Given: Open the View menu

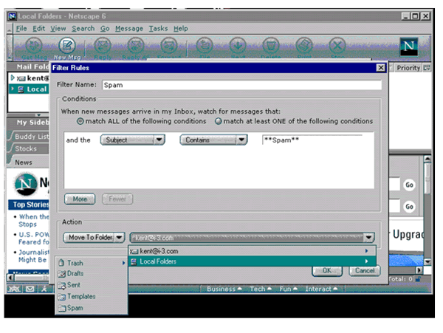Looking at the screenshot, I should [x=58, y=29].
